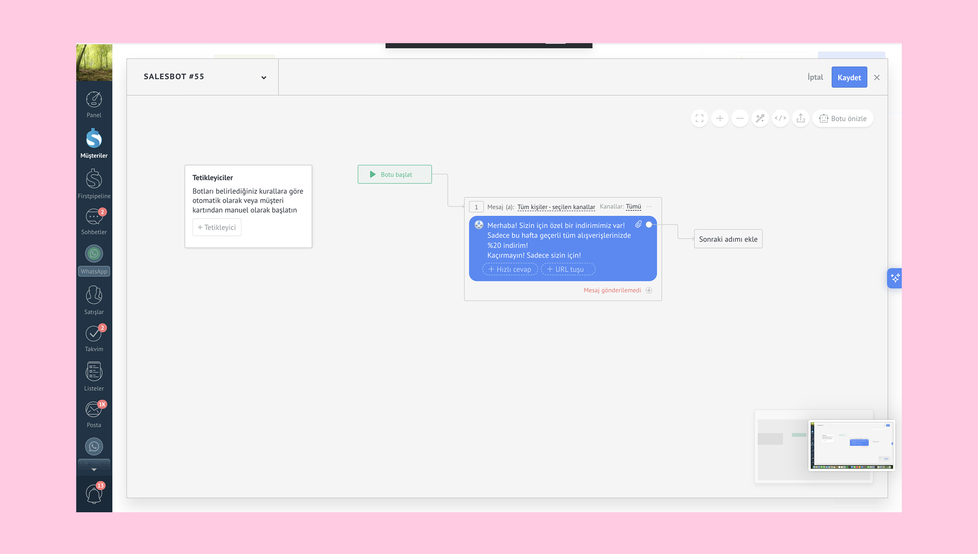Click the attachment paperclip in message
Screen dimensions: 978x554
pos(639,224)
